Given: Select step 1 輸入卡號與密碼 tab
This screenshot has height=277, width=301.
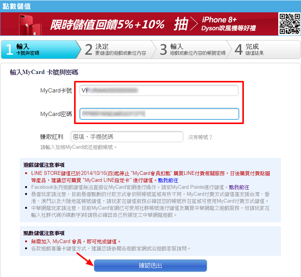Looking at the screenshot, I should pos(41,49).
